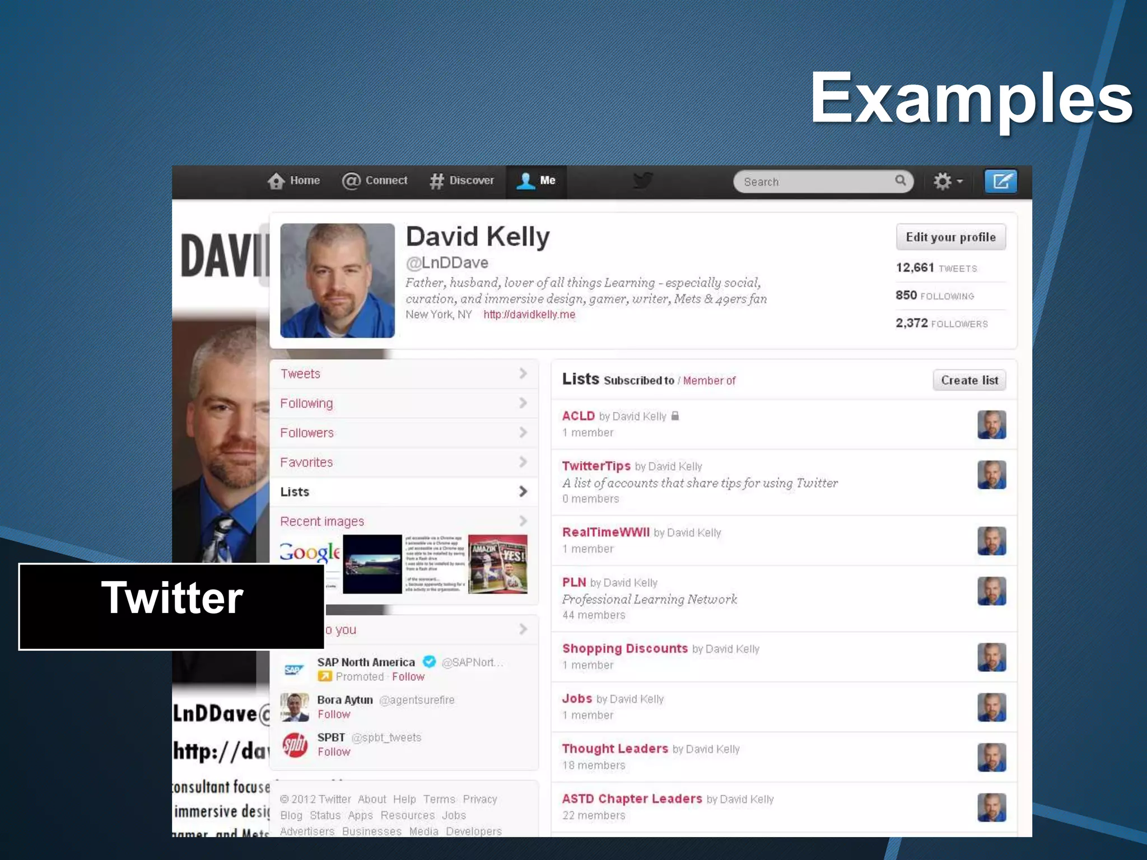
Task: Open the stadium recent image thumbnail
Action: click(x=372, y=564)
